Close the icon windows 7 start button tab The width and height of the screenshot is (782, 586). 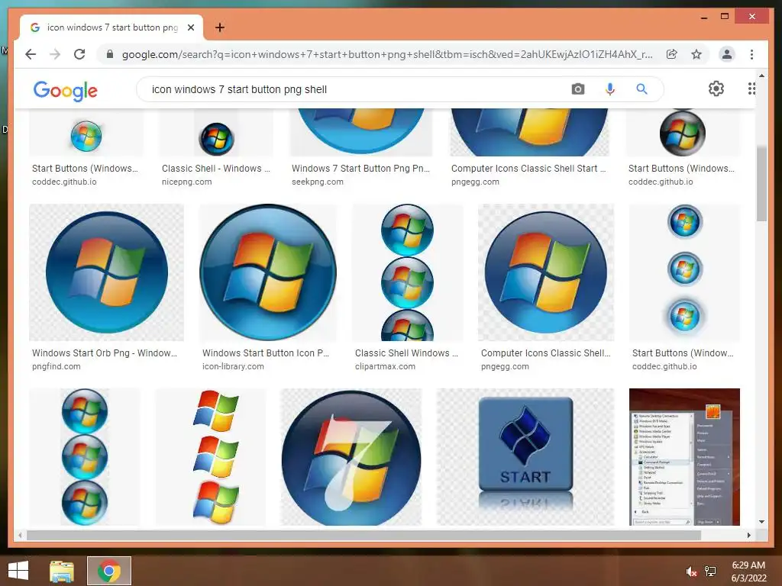(x=190, y=27)
